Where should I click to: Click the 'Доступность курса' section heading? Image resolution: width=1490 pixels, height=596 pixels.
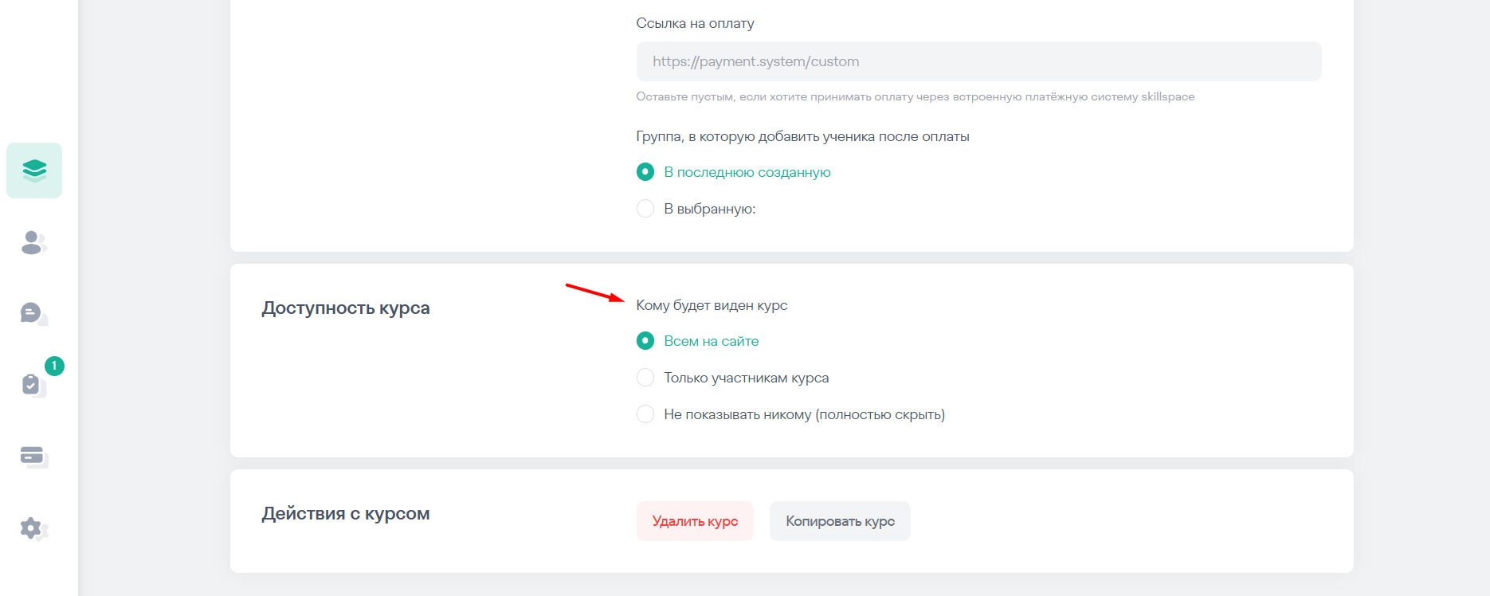(x=346, y=308)
